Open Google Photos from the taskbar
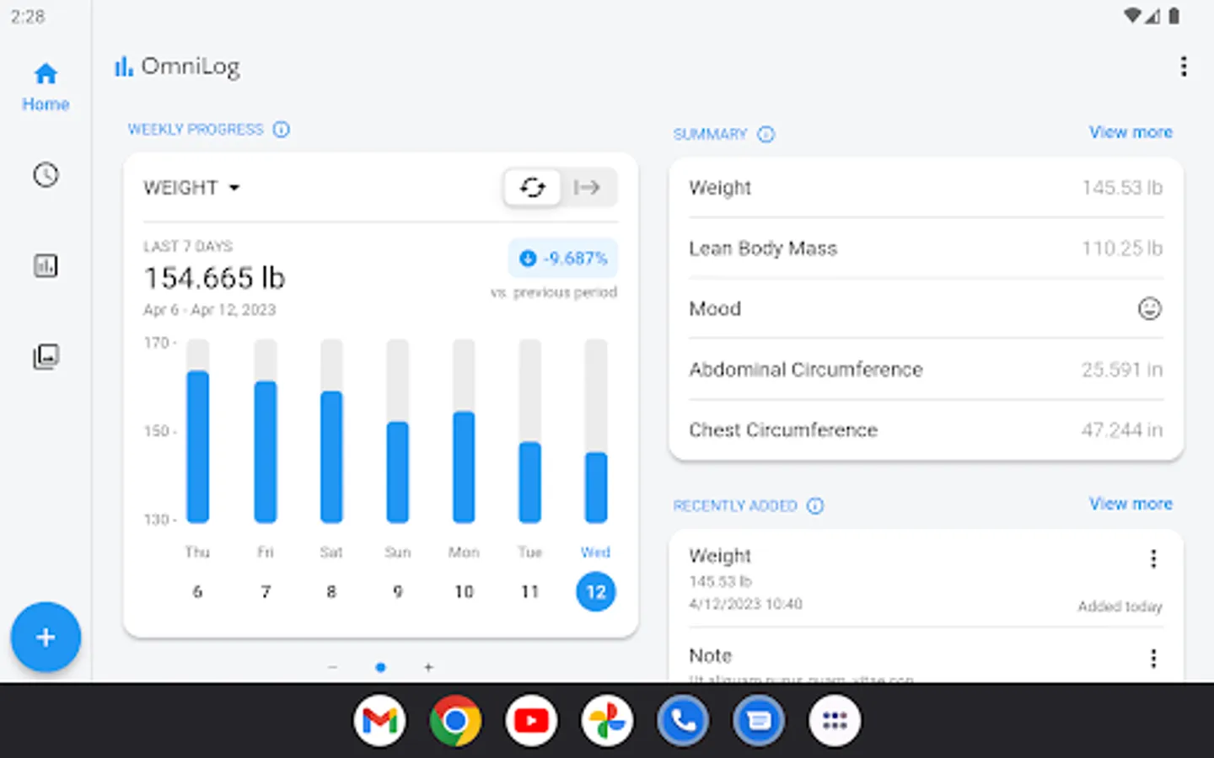 (608, 721)
